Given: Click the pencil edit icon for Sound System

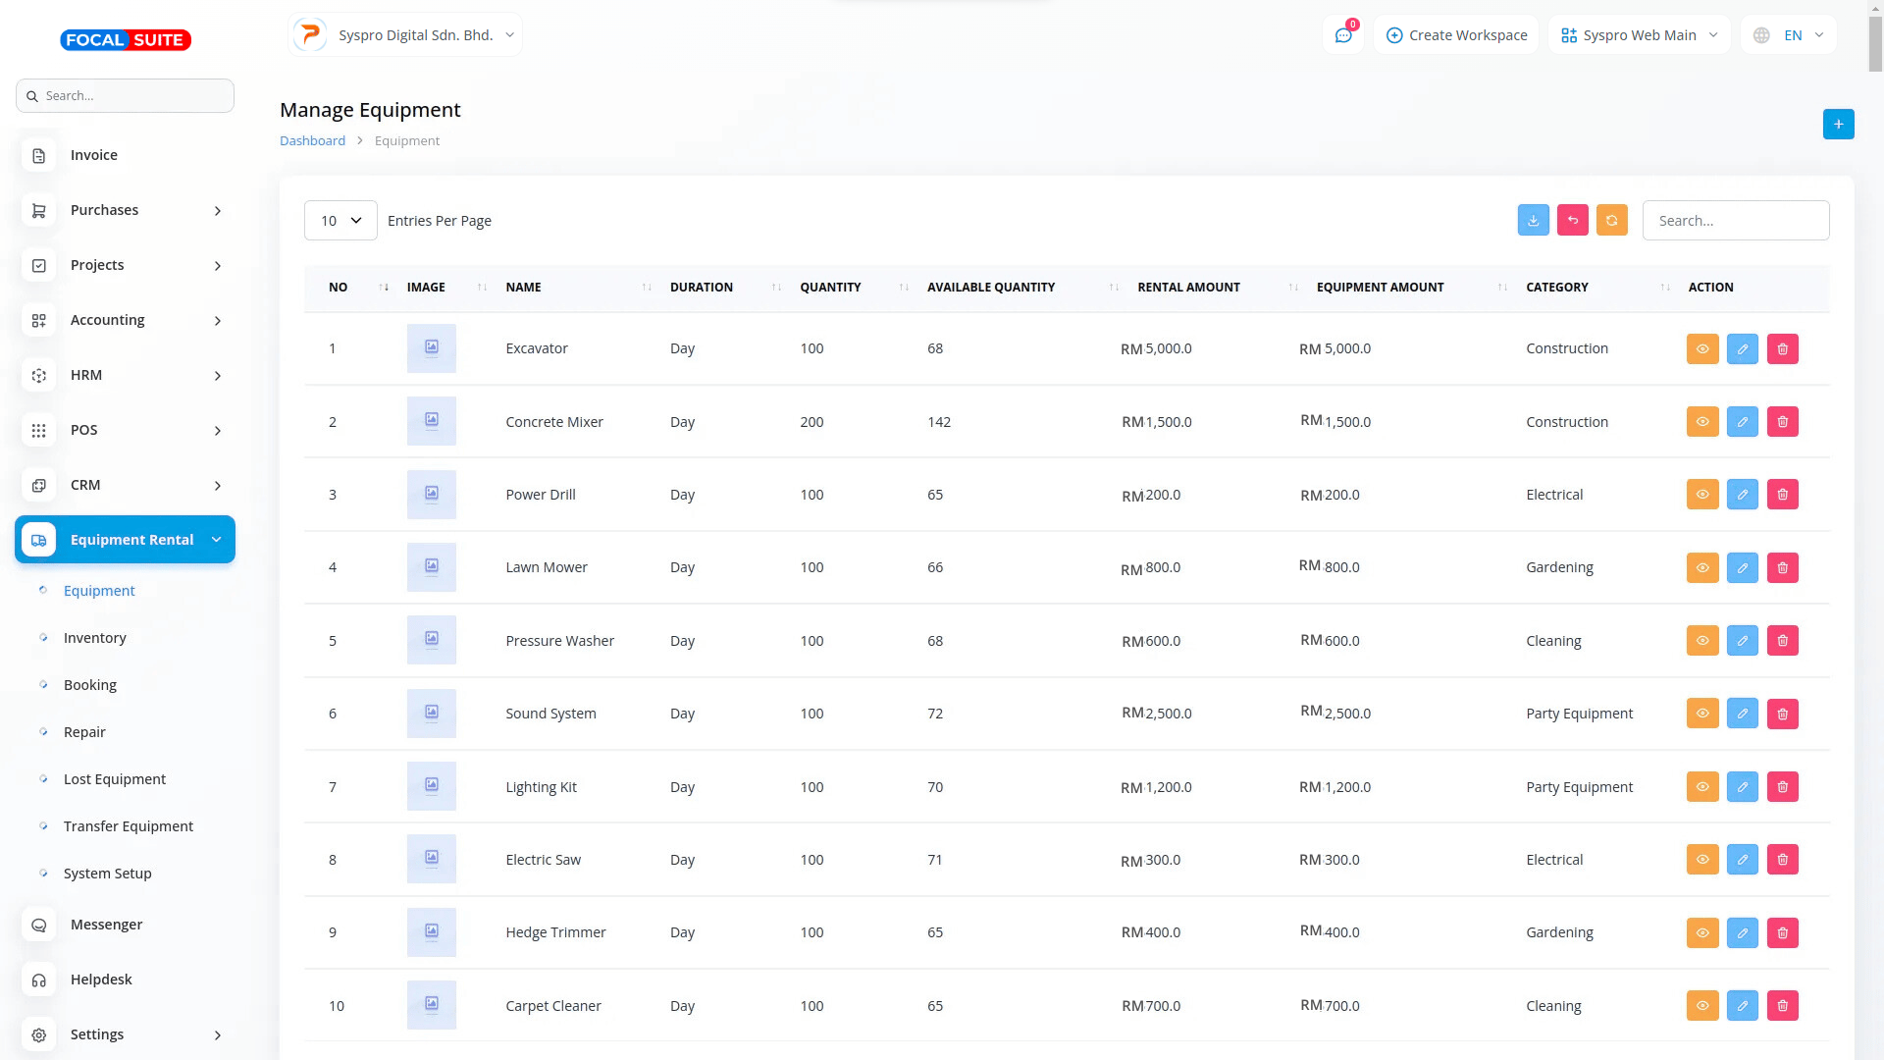Looking at the screenshot, I should (x=1742, y=714).
